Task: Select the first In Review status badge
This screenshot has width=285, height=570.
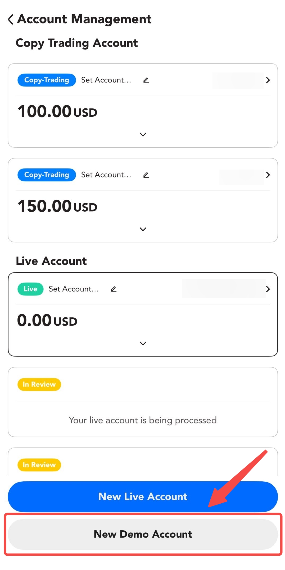Action: click(39, 384)
